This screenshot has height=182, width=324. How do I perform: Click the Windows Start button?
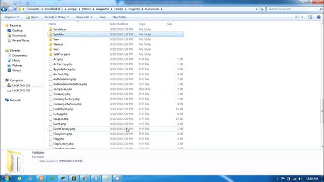point(7,178)
